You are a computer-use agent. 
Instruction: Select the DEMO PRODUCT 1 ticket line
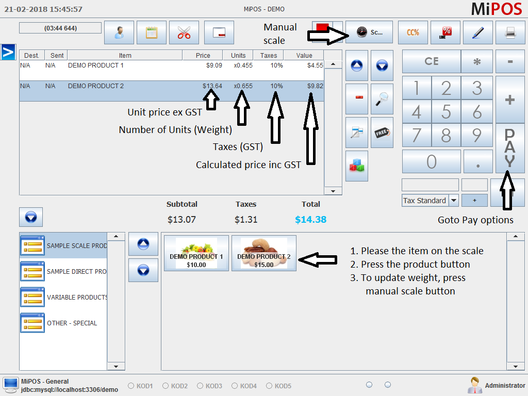coord(172,70)
